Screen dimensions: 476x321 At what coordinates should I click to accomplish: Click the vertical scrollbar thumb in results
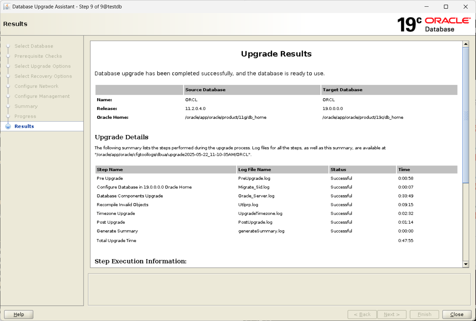tap(466, 115)
